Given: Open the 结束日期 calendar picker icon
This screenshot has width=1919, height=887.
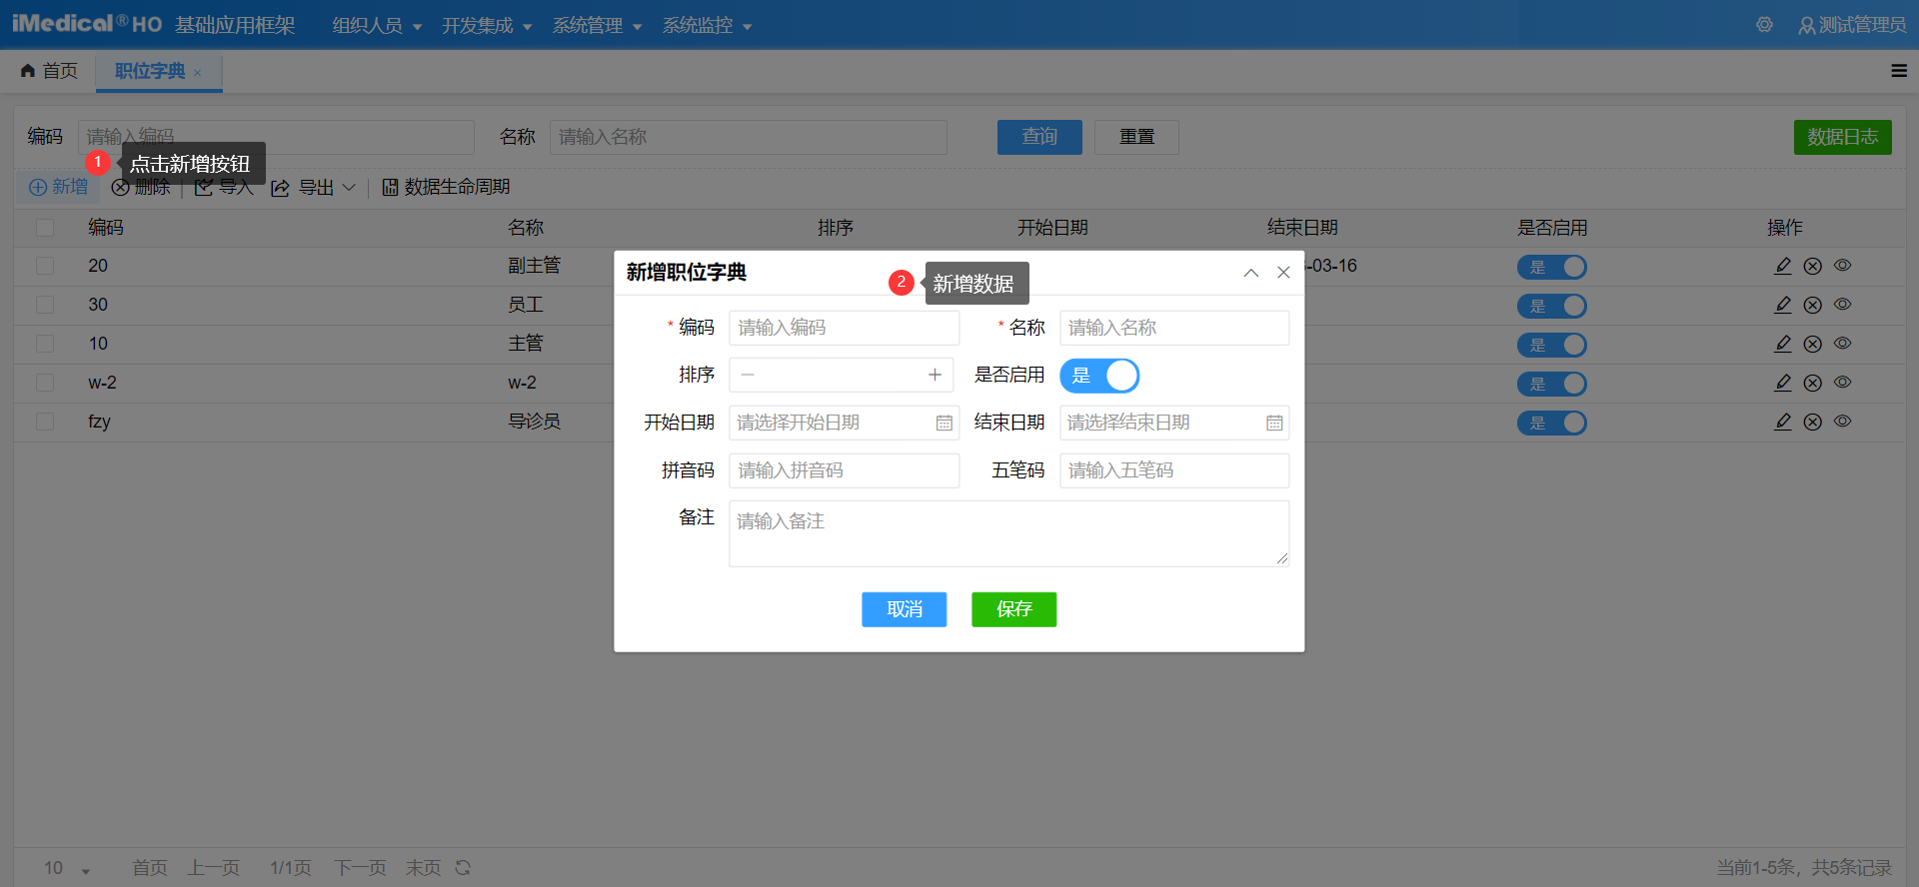Looking at the screenshot, I should [x=1273, y=424].
